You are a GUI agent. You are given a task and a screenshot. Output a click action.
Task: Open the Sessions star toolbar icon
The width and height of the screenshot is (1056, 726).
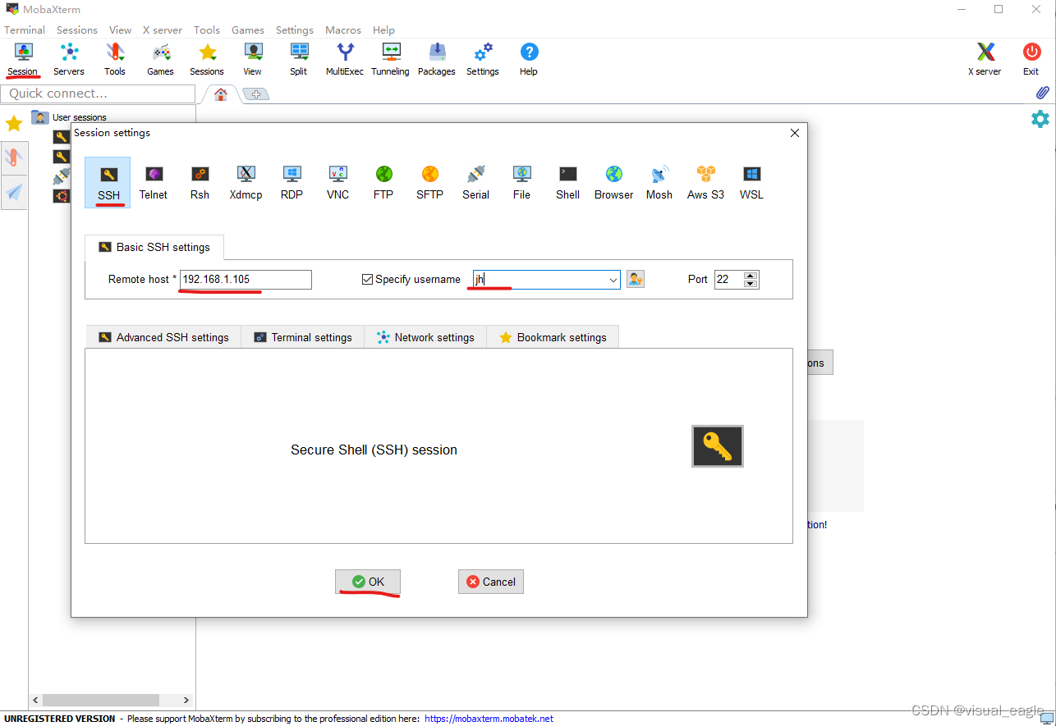tap(207, 59)
